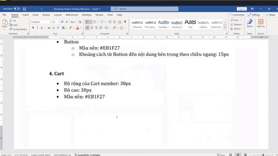The width and height of the screenshot is (278, 156).
Task: Open Line and Paragraph Spacing
Action: coord(107,28)
